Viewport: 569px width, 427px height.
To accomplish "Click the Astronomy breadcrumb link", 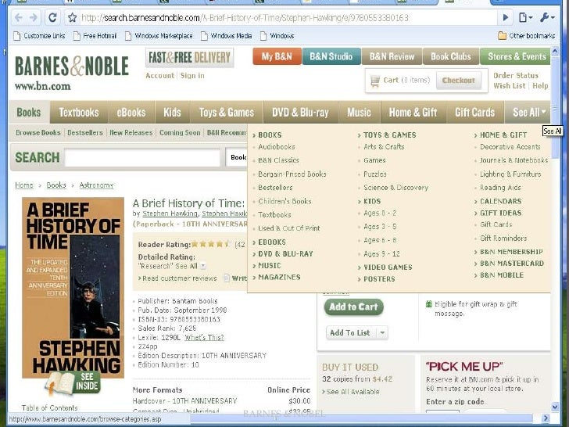I will tap(97, 185).
